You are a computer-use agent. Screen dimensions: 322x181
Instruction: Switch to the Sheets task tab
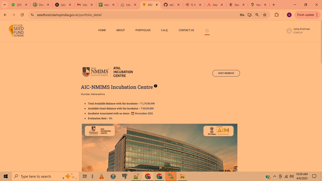tap(107, 5)
